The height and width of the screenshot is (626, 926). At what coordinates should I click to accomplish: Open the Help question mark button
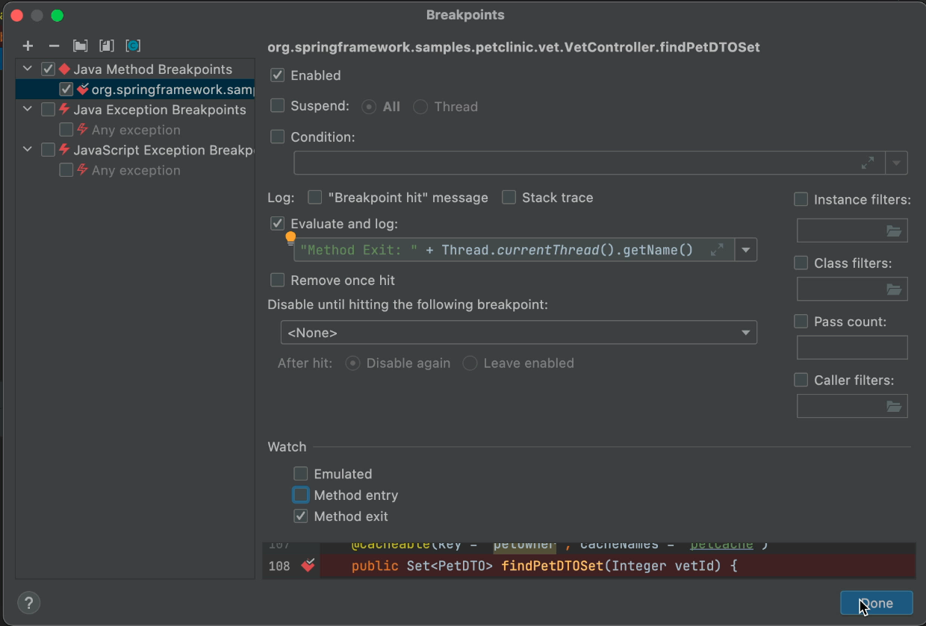pos(28,603)
